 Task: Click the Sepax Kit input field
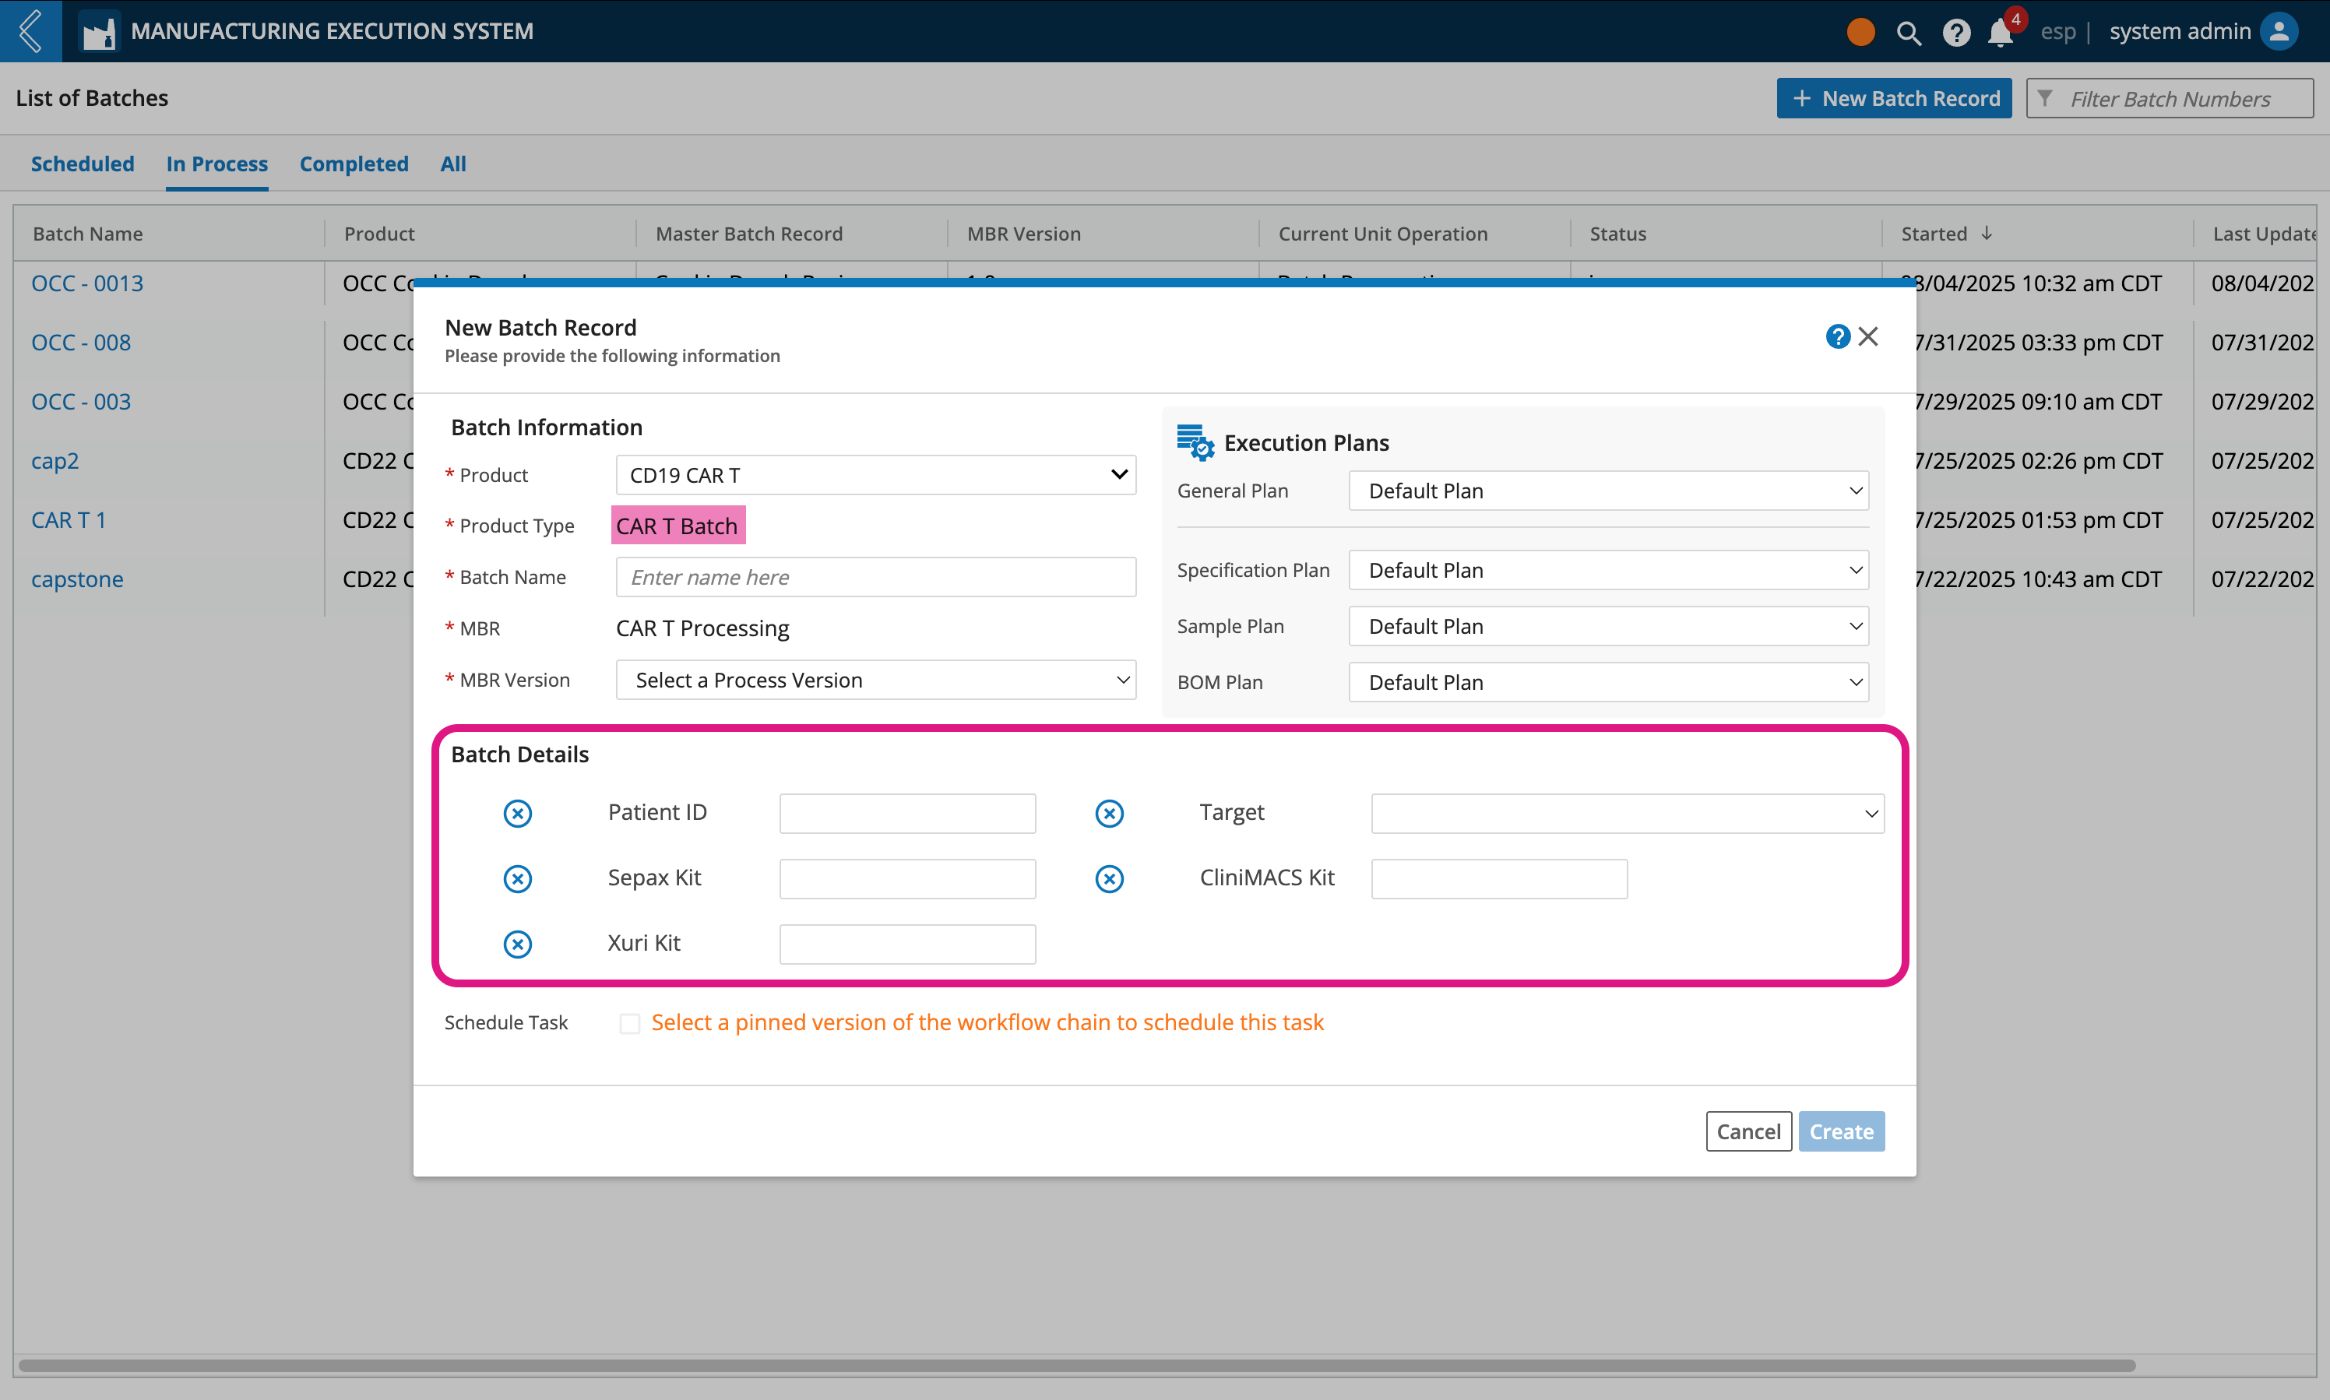coord(907,878)
